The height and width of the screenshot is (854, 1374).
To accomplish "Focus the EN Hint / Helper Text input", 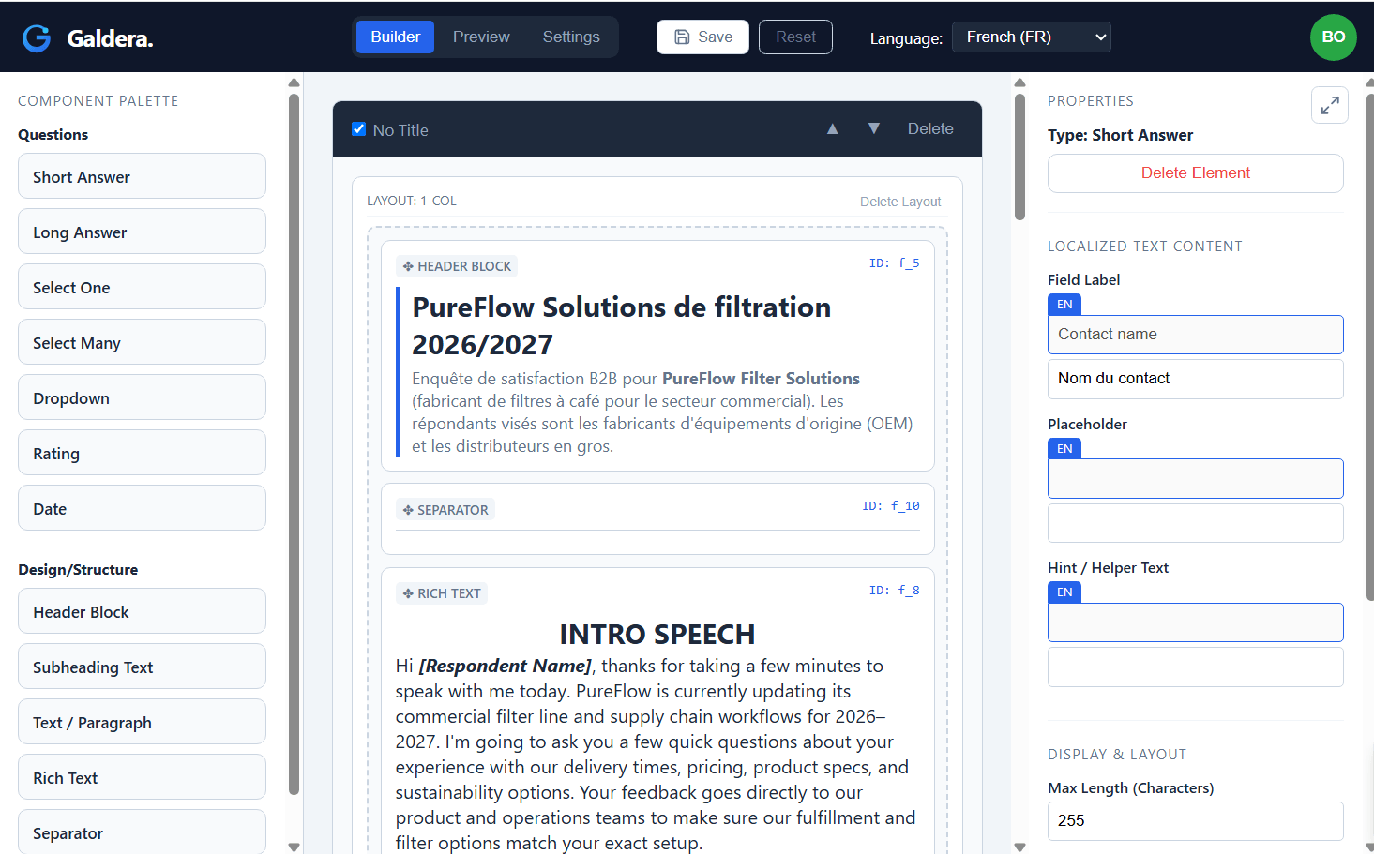I will 1195,622.
